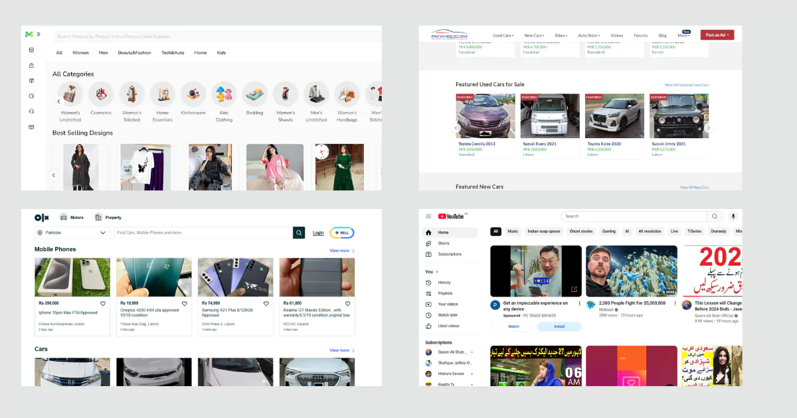This screenshot has width=797, height=418.
Task: Open the Bedding category icon
Action: tap(254, 94)
